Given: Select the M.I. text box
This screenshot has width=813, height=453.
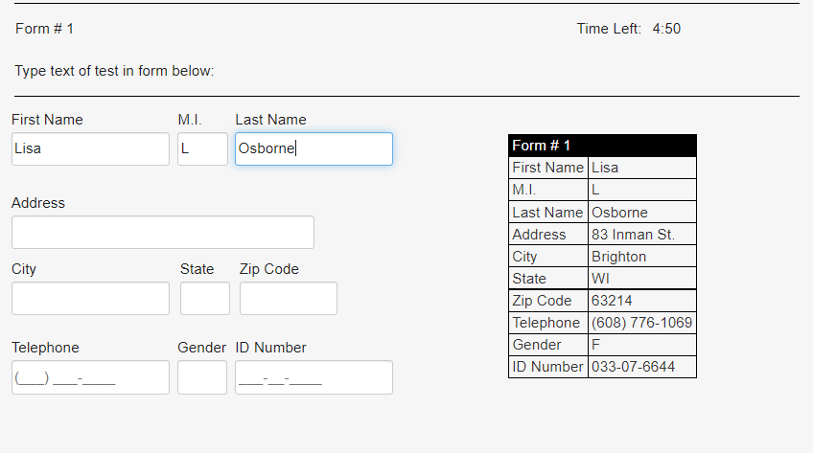Looking at the screenshot, I should tap(202, 149).
